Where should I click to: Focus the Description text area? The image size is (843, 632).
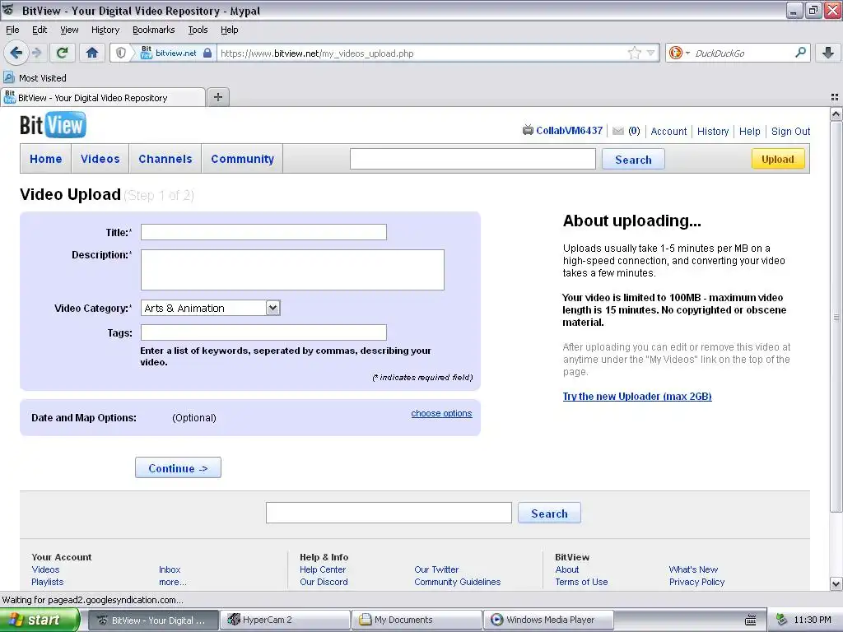[x=292, y=270]
